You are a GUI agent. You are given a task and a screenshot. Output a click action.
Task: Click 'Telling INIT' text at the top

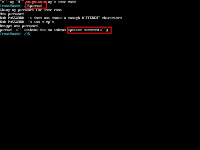point(12,2)
